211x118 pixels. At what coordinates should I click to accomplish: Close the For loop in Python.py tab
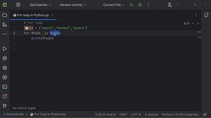point(53,15)
